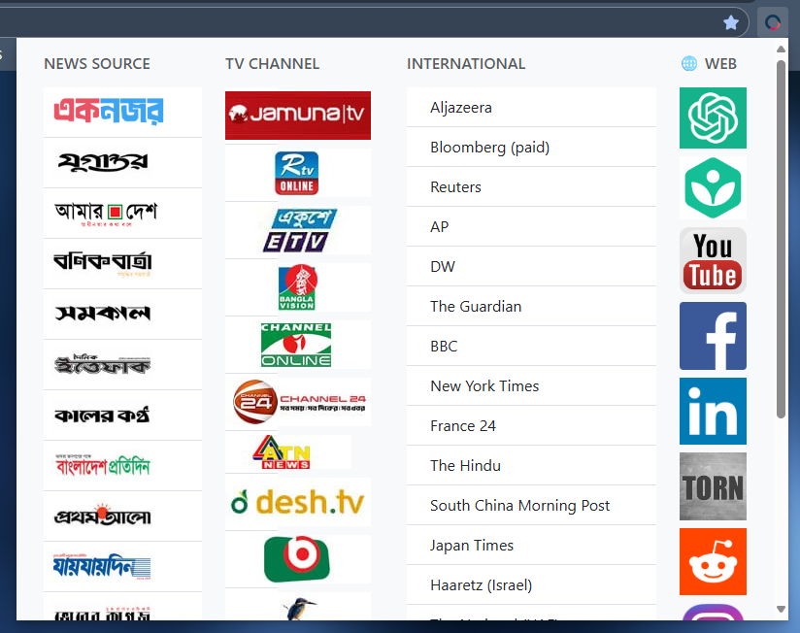Click the extension icon in browser toolbar
800x633 pixels.
[x=773, y=22]
